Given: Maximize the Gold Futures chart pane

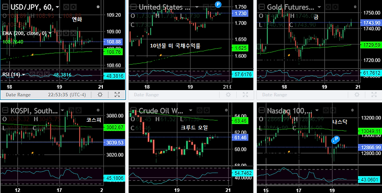Looking at the screenshot, I should pyautogui.click(x=374, y=95).
